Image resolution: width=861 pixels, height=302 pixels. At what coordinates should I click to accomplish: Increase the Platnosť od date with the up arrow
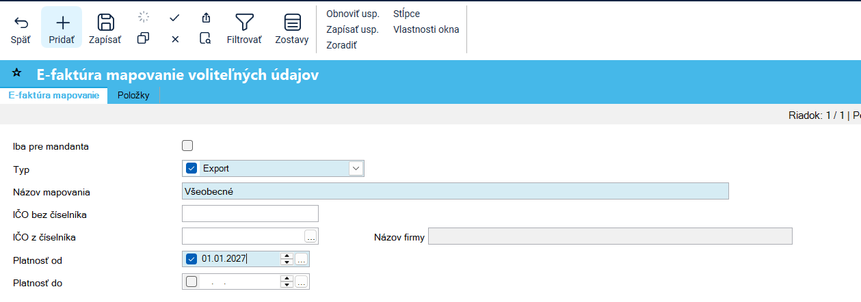[x=287, y=256]
